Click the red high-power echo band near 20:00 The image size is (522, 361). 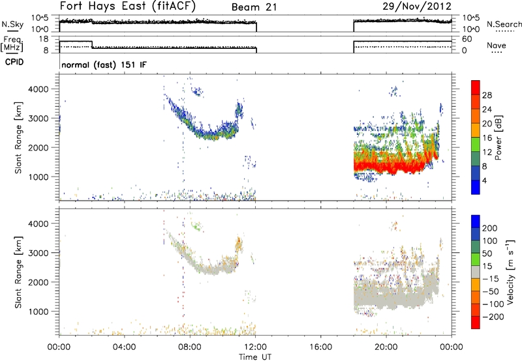click(390, 166)
